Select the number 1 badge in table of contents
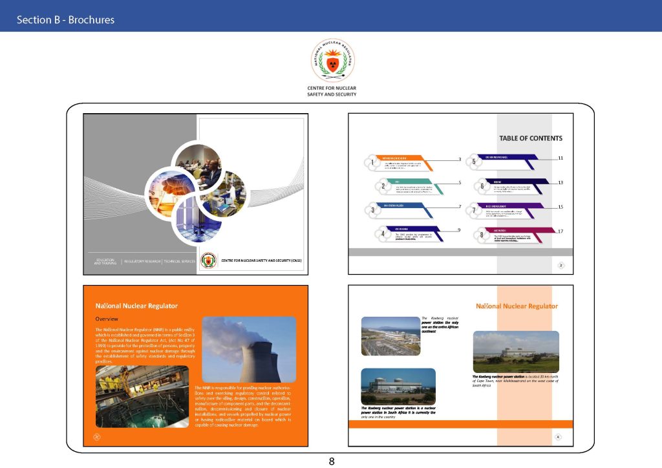 point(374,163)
